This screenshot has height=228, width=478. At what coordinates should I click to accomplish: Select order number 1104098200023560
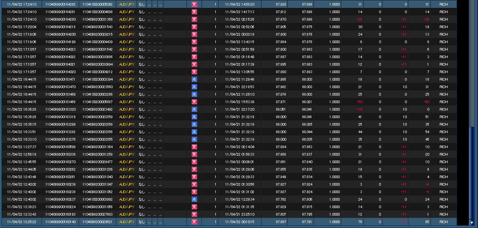pyautogui.click(x=97, y=87)
